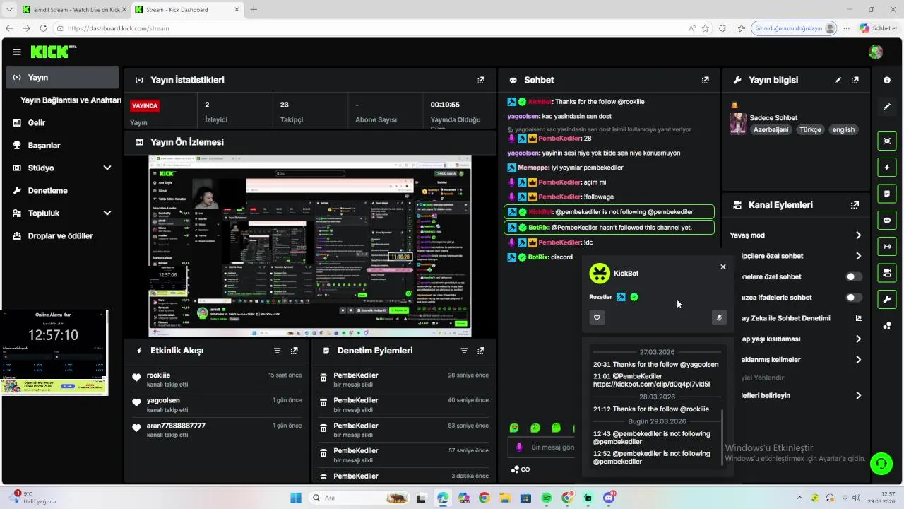Pop out the Sohbet chat panel
The image size is (904, 509).
705,81
